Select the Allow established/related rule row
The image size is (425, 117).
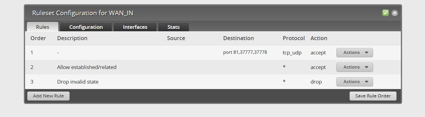pyautogui.click(x=213, y=67)
